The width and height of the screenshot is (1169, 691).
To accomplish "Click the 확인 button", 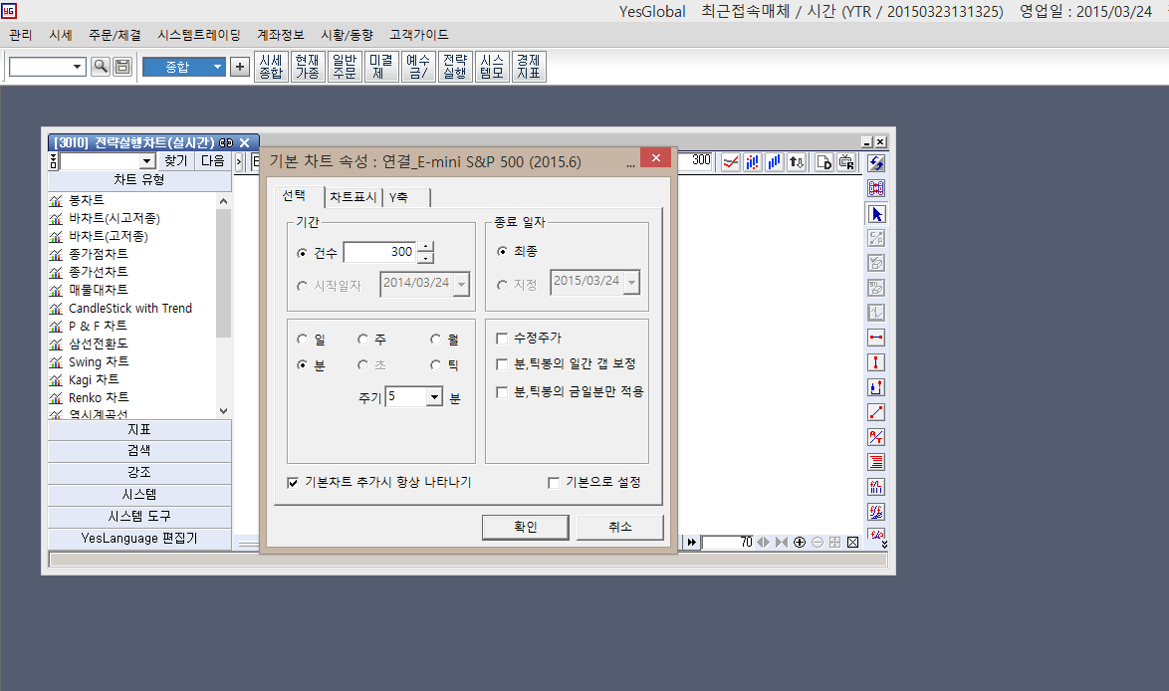I will (526, 527).
